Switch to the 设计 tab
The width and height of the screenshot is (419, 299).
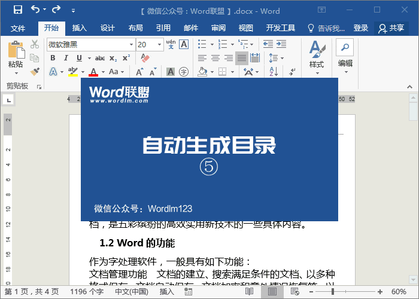pos(107,28)
